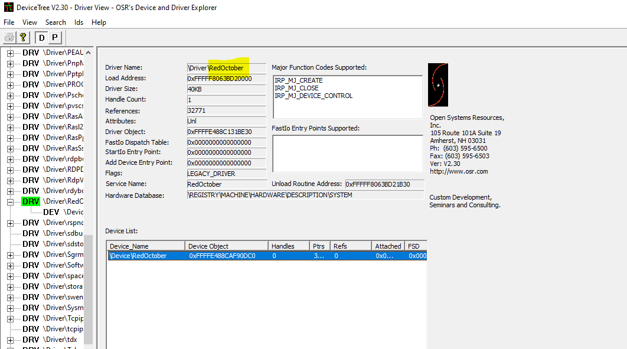Click the driver tree vertical scrollbar thumb
Viewport: 627px width, 349px height.
(x=89, y=289)
